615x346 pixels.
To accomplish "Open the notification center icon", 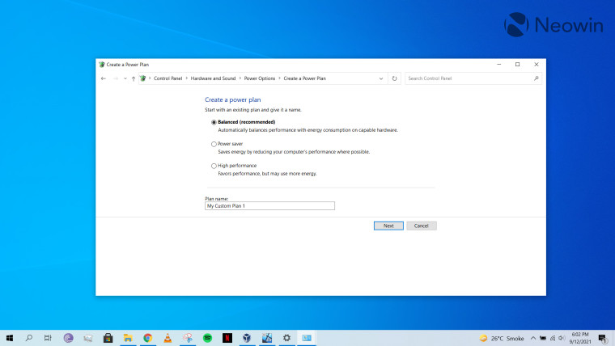I will coord(603,338).
